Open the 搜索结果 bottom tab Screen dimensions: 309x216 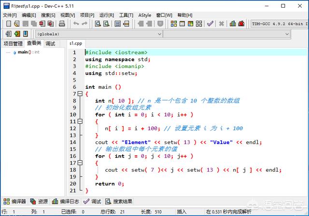pos(119,201)
